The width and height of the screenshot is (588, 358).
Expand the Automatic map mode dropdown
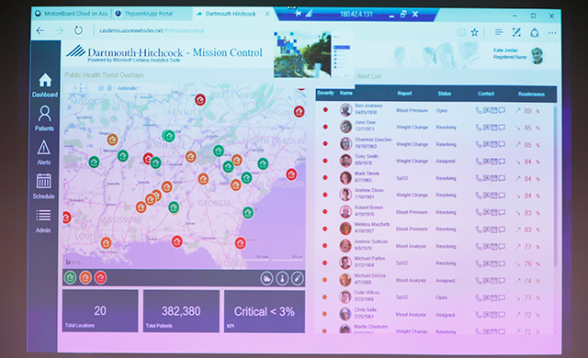pos(129,88)
